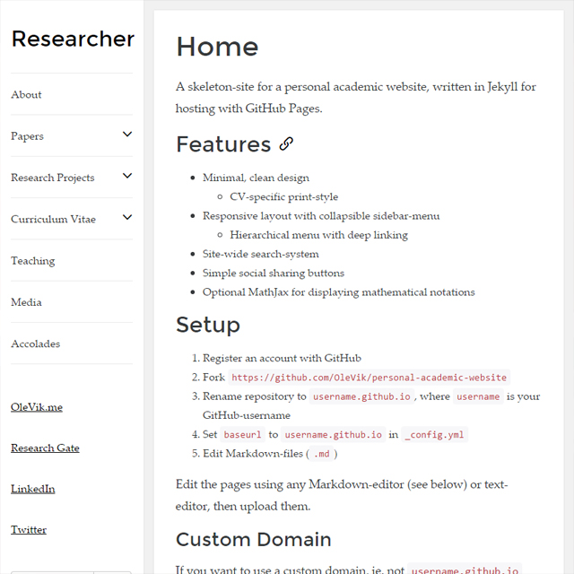This screenshot has height=574, width=574.
Task: Click the Custom Domain heading
Action: (253, 540)
